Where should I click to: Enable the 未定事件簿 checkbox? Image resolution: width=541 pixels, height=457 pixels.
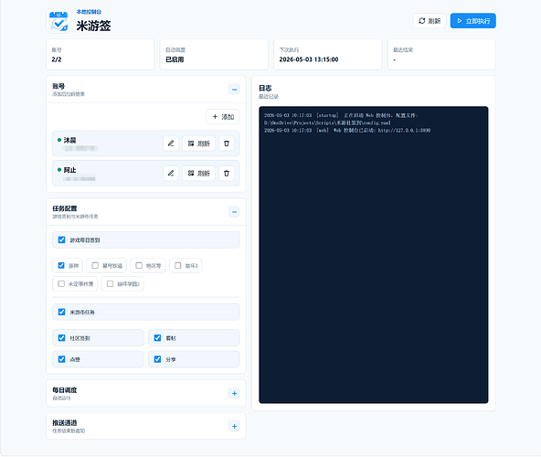tap(61, 283)
